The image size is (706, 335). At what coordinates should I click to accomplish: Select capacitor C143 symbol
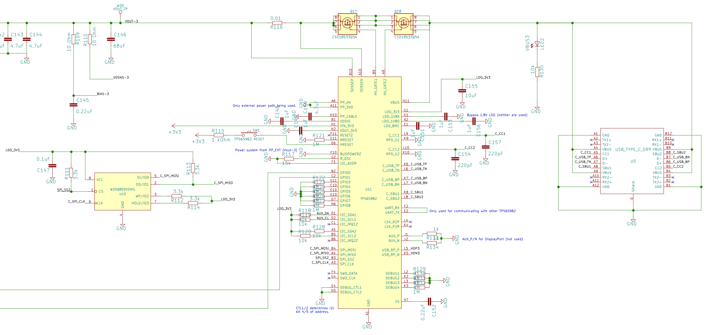tap(8, 39)
